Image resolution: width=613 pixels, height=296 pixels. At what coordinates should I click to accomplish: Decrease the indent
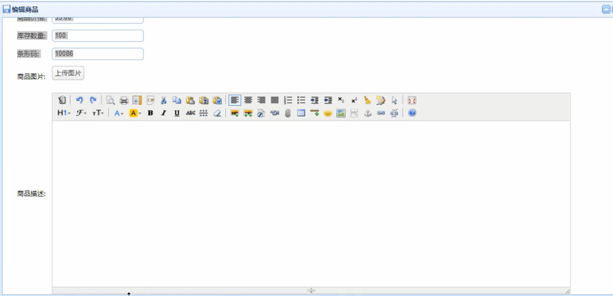tap(329, 100)
